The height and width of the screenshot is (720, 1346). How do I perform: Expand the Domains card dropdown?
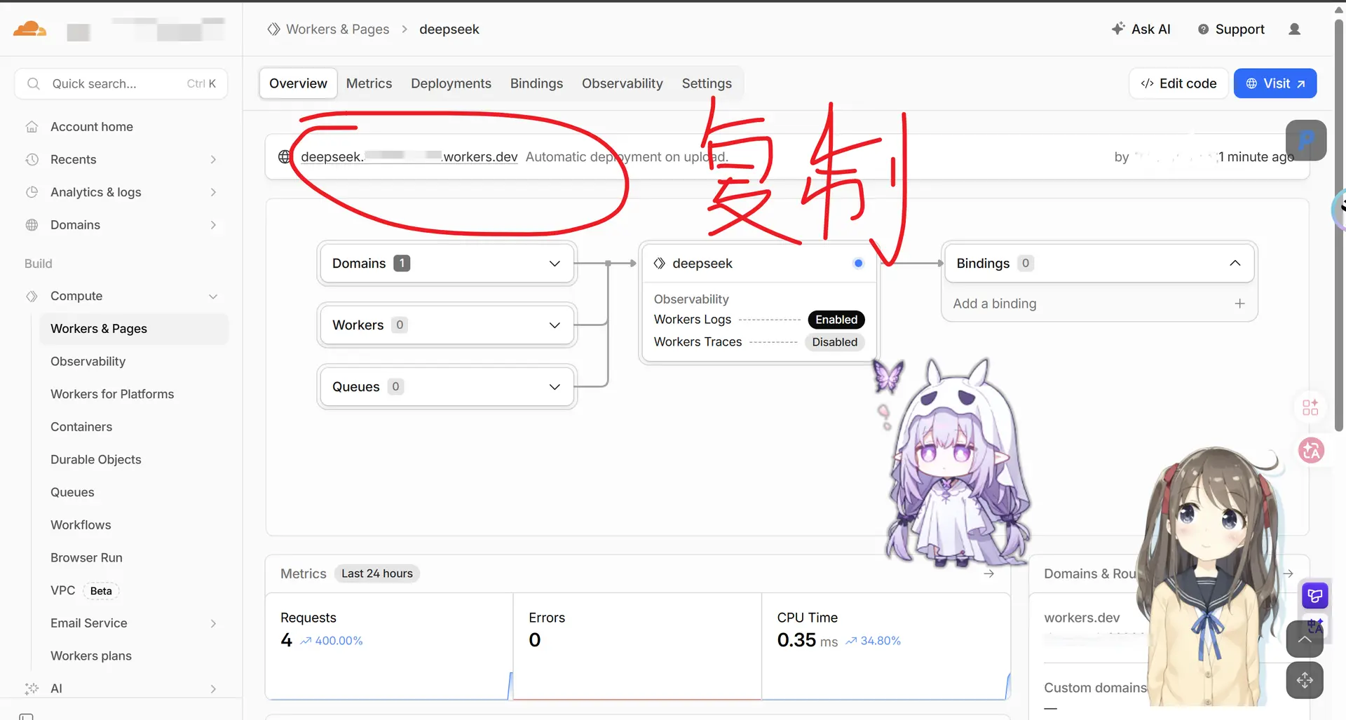555,264
